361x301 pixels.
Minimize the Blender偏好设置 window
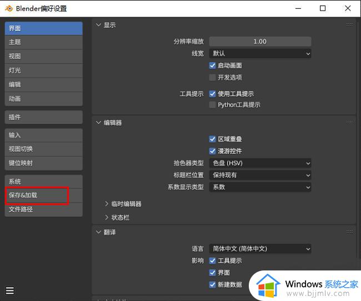pos(298,8)
